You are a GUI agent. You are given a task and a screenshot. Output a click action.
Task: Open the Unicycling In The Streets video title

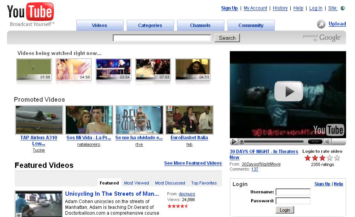coord(112,194)
